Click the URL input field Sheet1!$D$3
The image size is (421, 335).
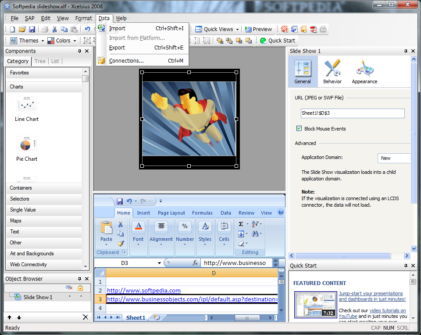[353, 113]
